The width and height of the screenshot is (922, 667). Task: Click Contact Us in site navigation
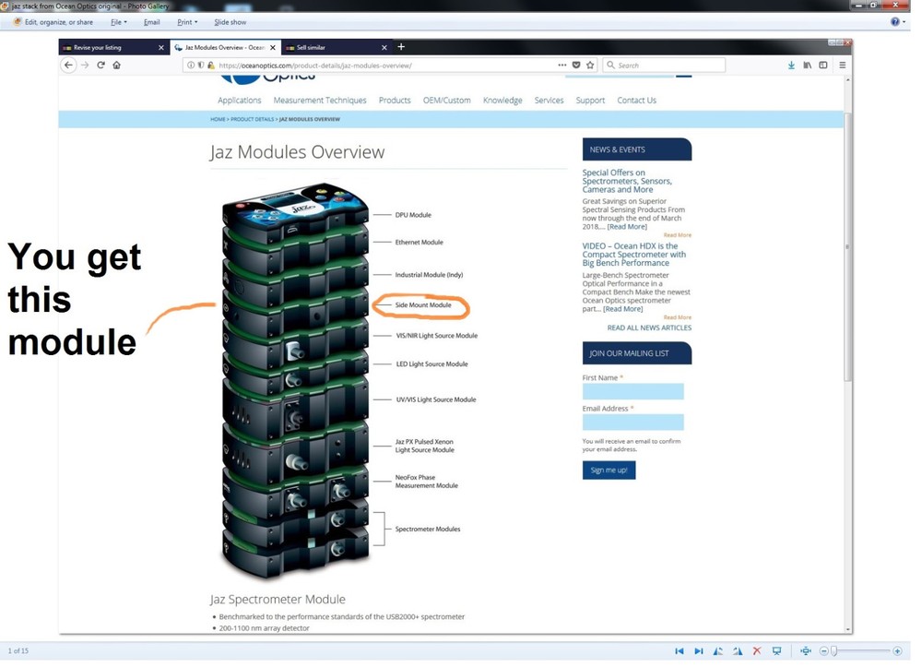point(637,101)
